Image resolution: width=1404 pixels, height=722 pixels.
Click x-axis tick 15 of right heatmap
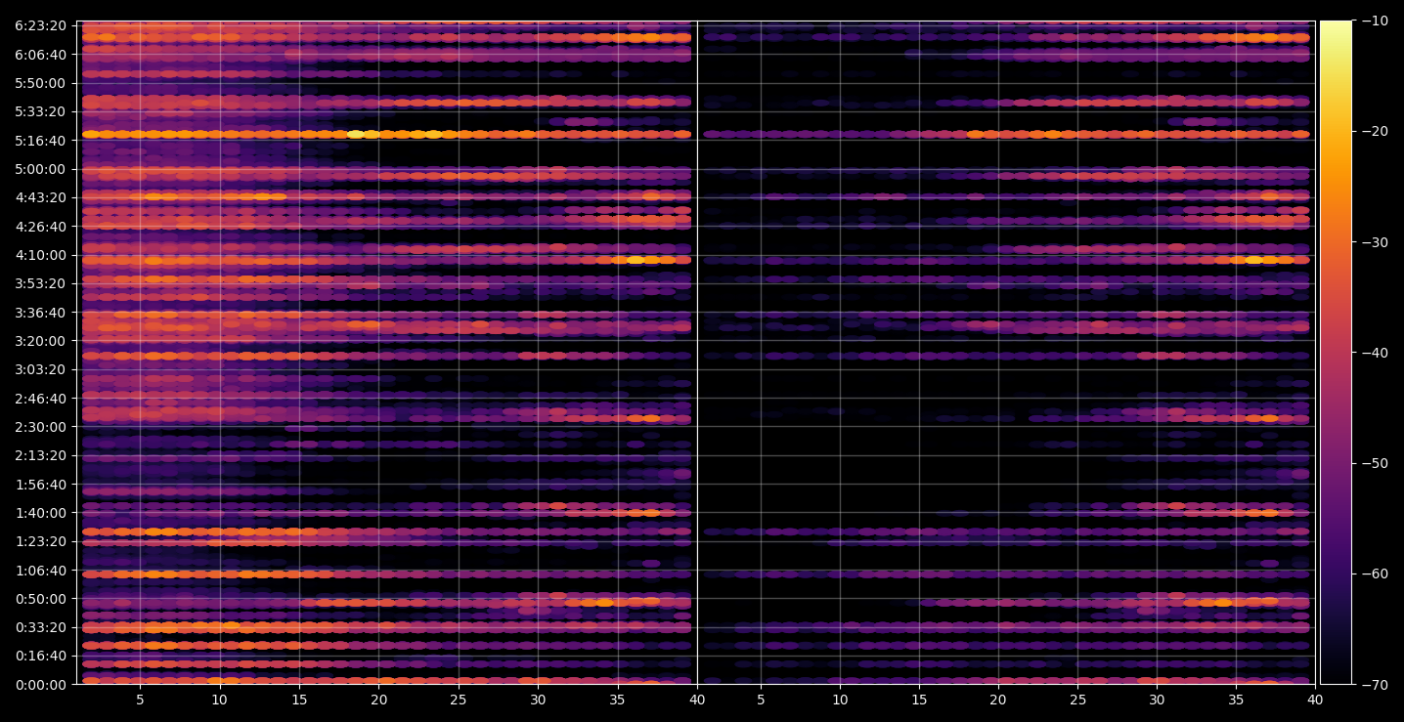click(x=918, y=700)
